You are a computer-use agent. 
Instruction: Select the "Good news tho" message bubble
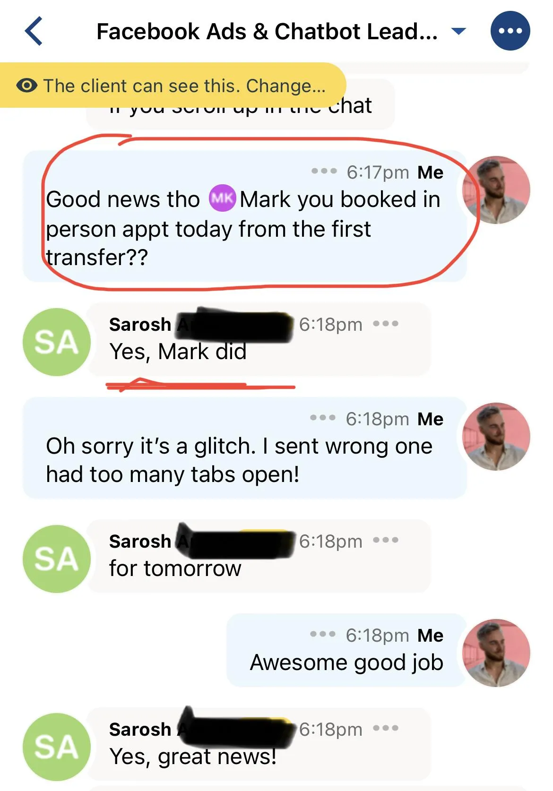click(245, 216)
